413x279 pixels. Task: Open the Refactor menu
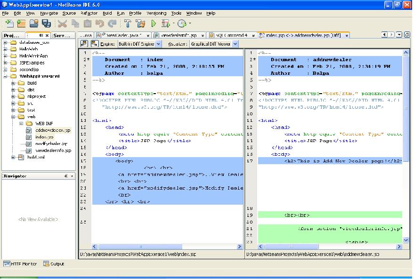(x=89, y=13)
